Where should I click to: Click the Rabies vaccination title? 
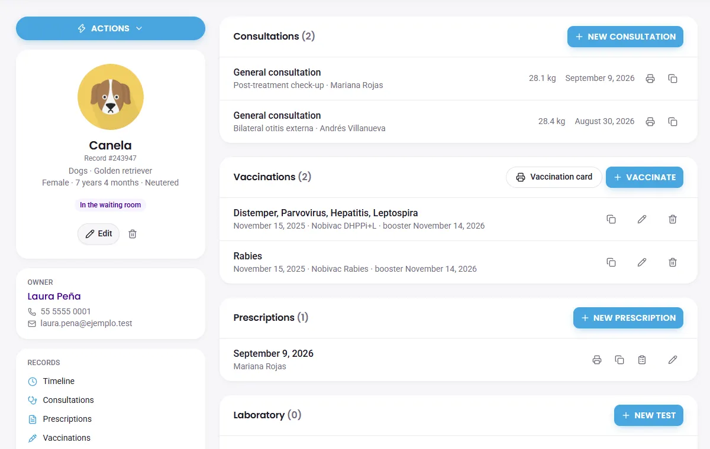coord(248,256)
